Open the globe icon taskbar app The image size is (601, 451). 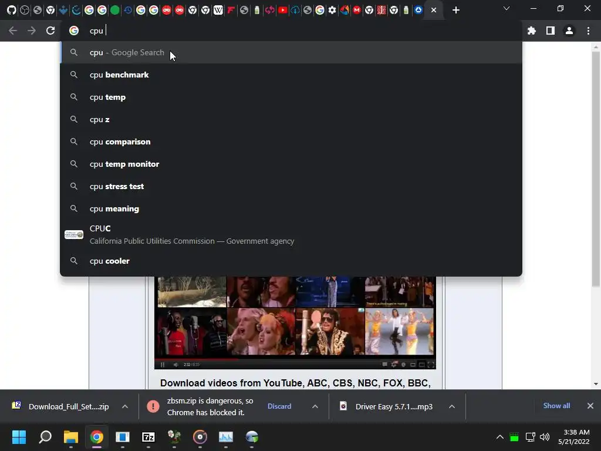tap(252, 437)
